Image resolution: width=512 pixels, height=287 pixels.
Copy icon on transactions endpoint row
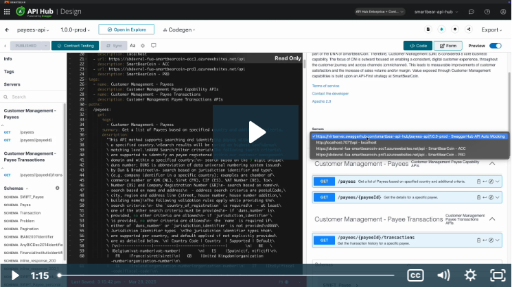click(478, 240)
